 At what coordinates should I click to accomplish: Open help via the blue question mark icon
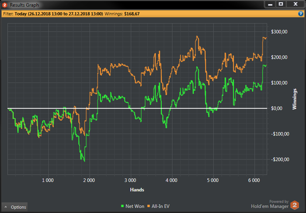301,14
